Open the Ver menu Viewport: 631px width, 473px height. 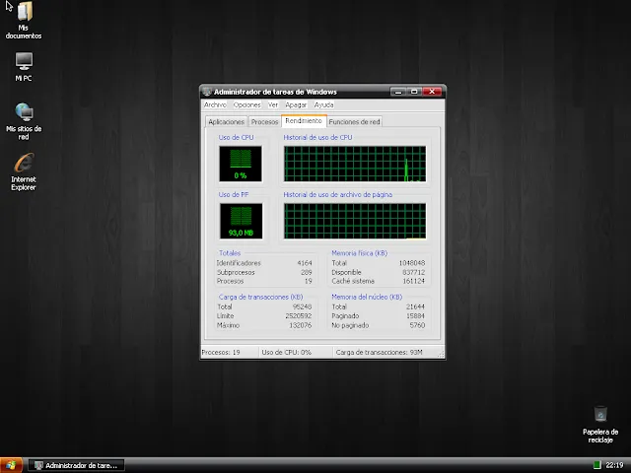click(x=273, y=105)
